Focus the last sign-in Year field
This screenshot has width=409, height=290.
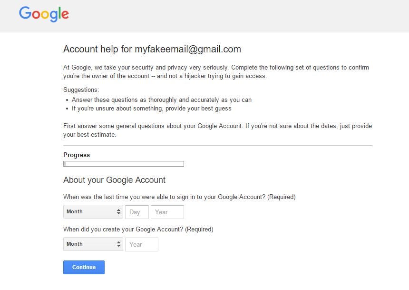[167, 212]
